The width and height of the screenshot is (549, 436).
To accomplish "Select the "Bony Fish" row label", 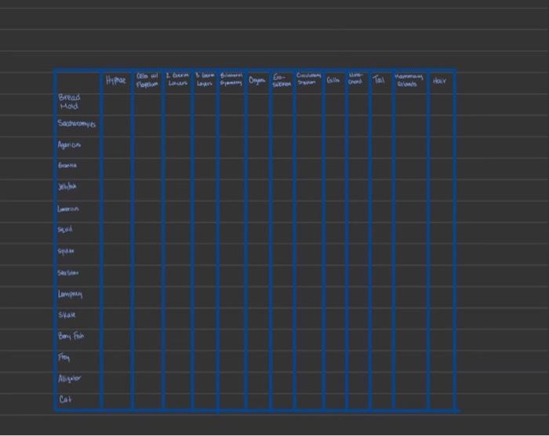I will tap(71, 336).
